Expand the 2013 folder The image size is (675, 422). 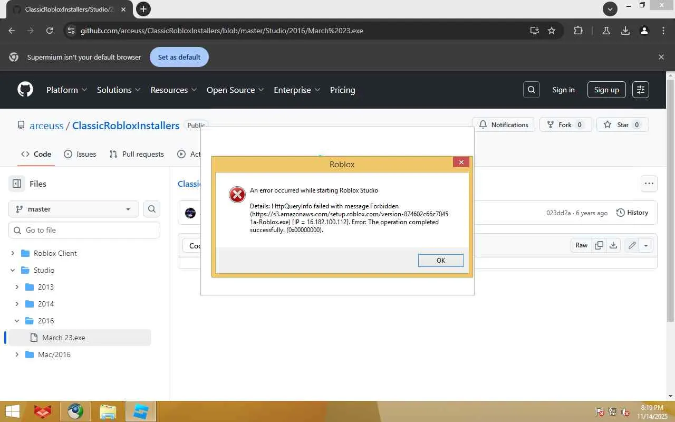tap(17, 287)
